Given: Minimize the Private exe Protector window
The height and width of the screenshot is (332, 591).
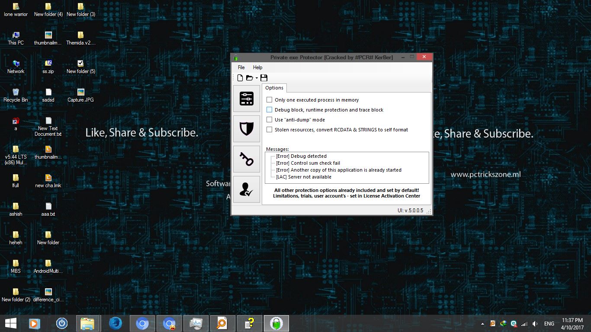Looking at the screenshot, I should click(402, 57).
